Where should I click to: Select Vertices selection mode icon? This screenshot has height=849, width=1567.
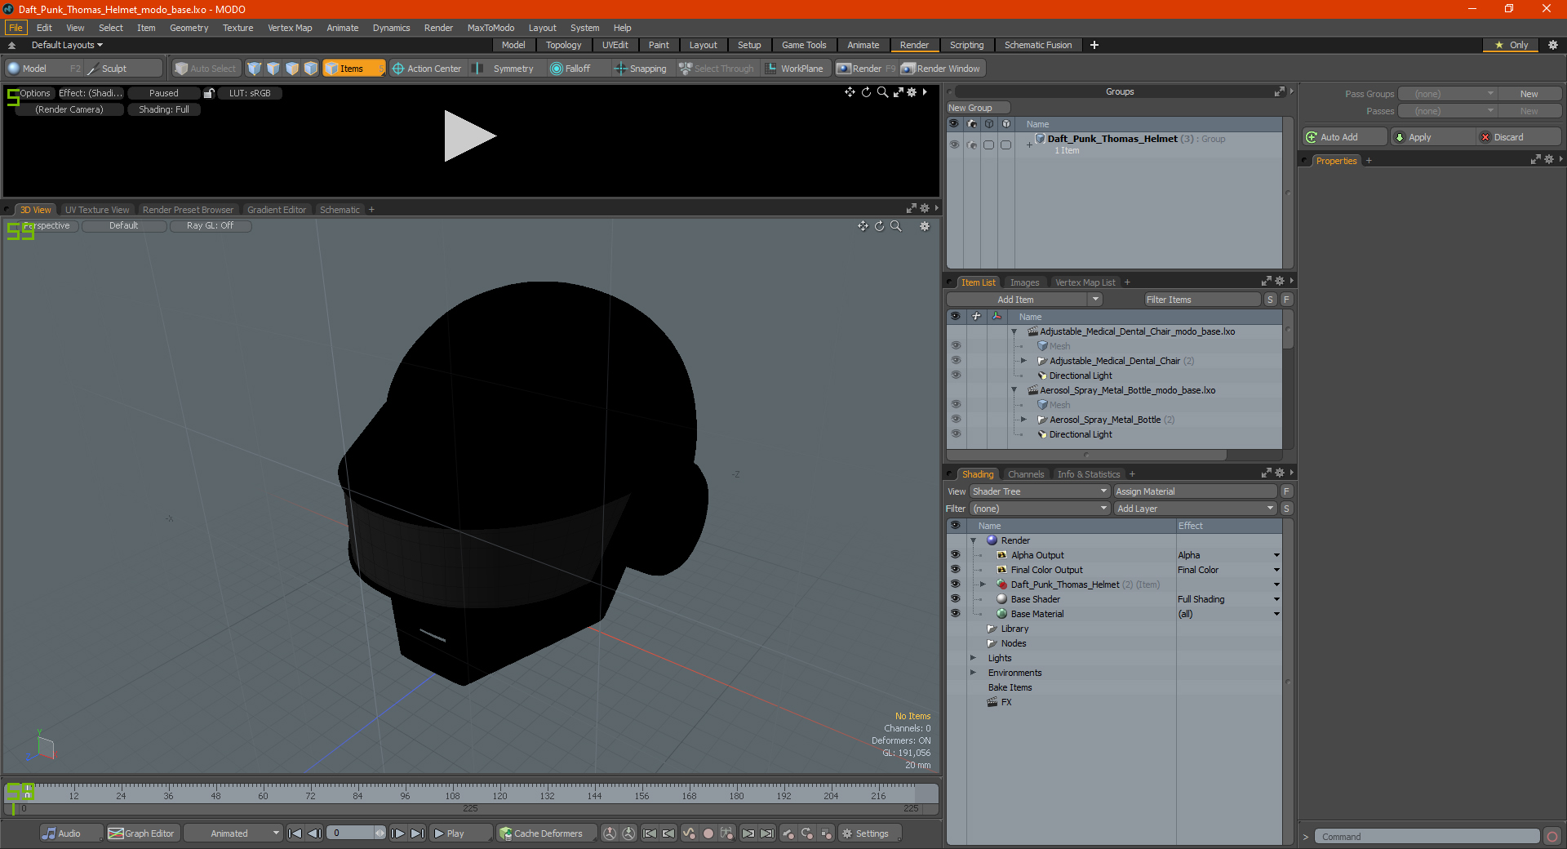(x=255, y=69)
